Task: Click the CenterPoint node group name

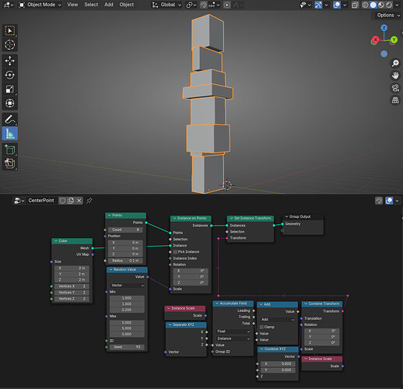Action: coord(41,201)
